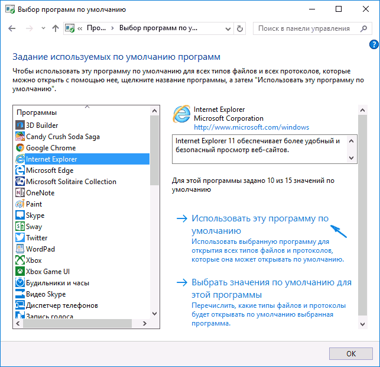This screenshot has height=367, width=380.
Task: Click the large Internet Explorer logo in details
Action: 181,114
